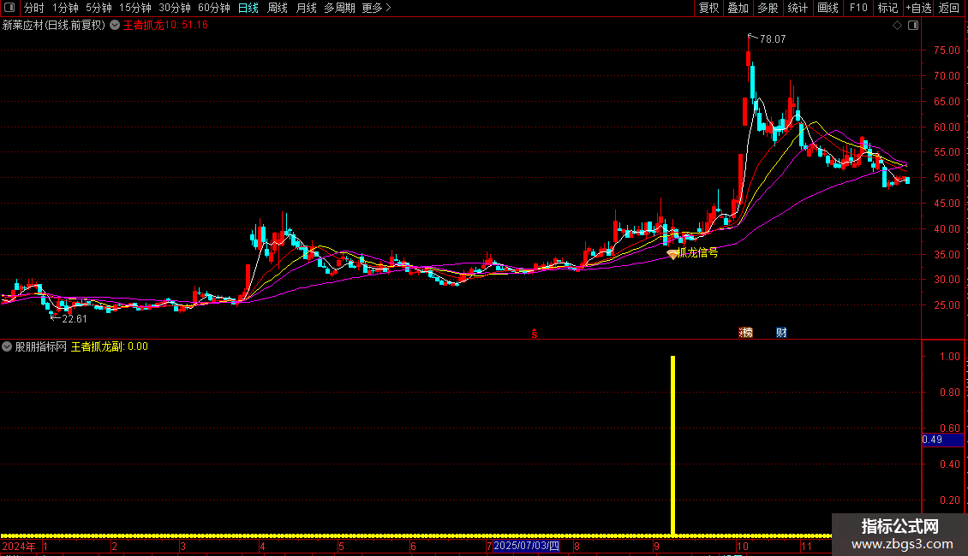
Task: Click the 榜 ranking info marker
Action: point(746,333)
